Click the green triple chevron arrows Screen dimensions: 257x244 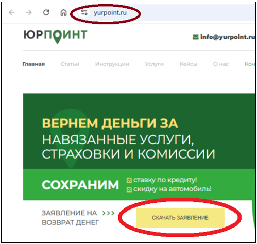pyautogui.click(x=108, y=213)
